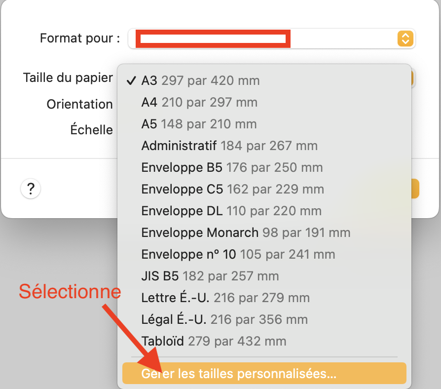Click the Format pour stepper arrows
The image size is (441, 389).
coord(404,39)
